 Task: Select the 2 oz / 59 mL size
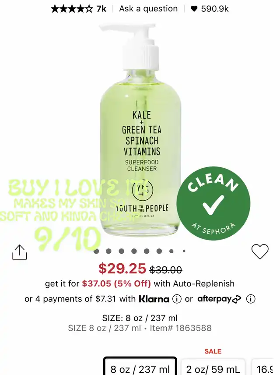coord(213,367)
